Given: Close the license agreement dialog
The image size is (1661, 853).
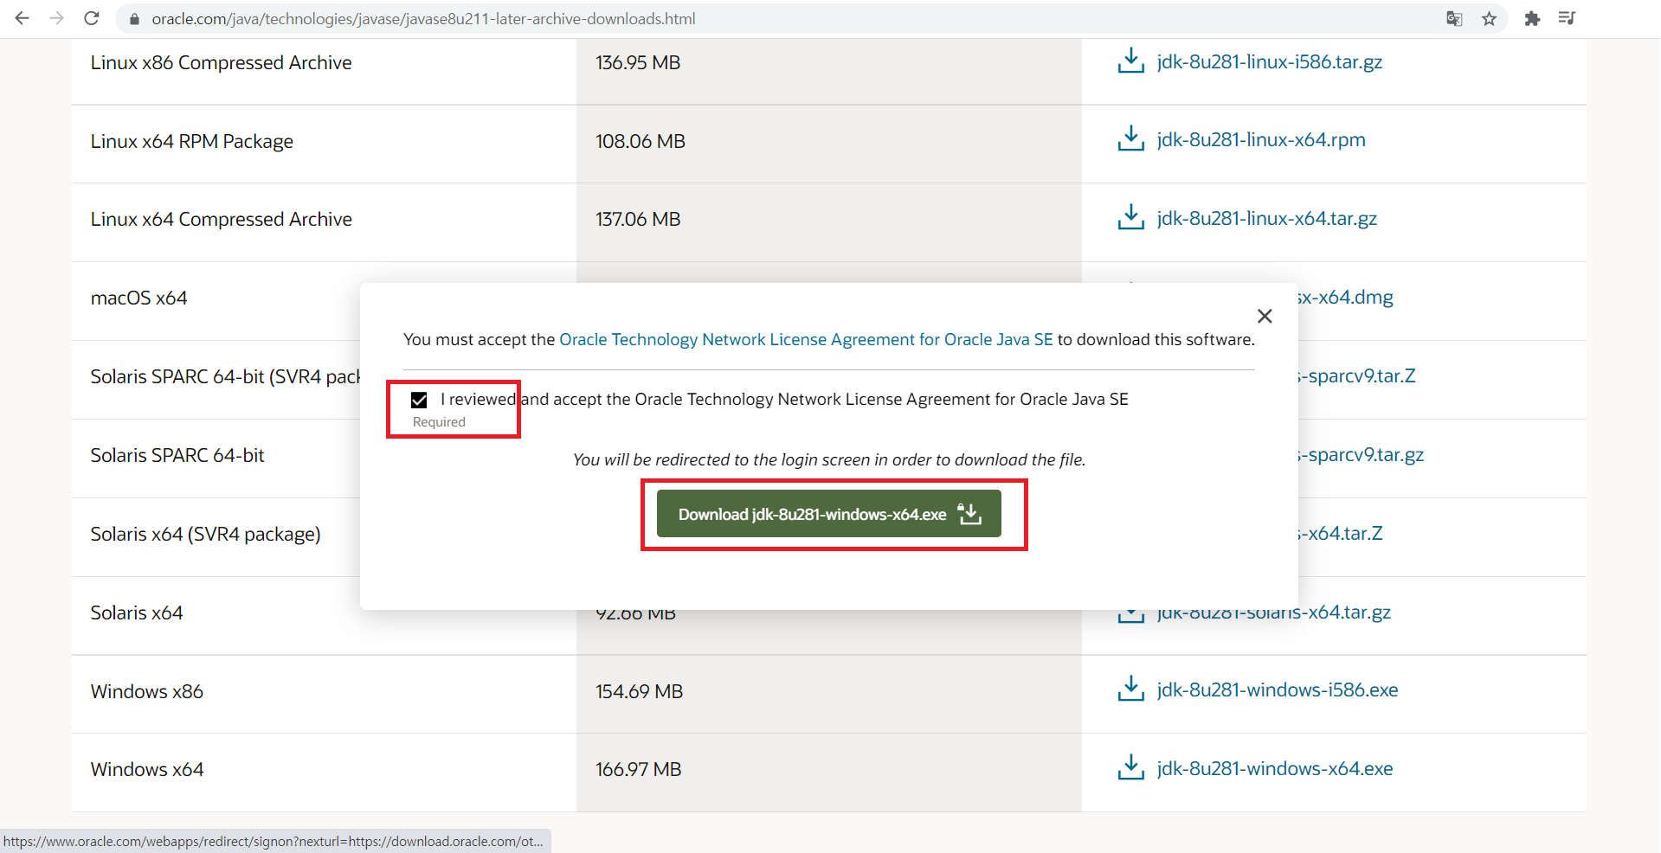Looking at the screenshot, I should click(x=1265, y=316).
